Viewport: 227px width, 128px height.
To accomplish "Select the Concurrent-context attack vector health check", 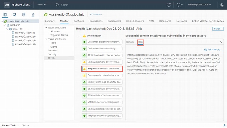I will click(x=102, y=75).
